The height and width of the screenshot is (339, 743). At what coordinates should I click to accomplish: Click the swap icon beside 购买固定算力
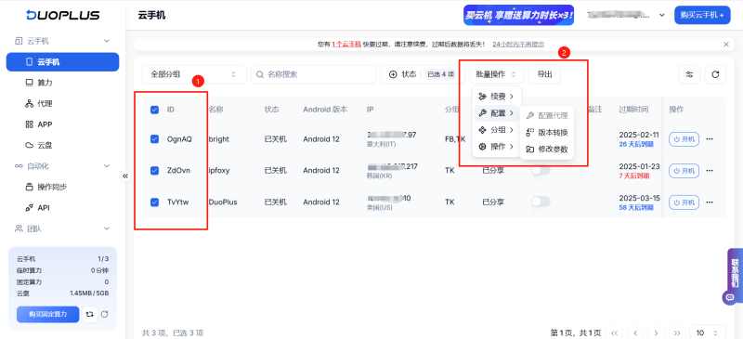click(x=89, y=314)
